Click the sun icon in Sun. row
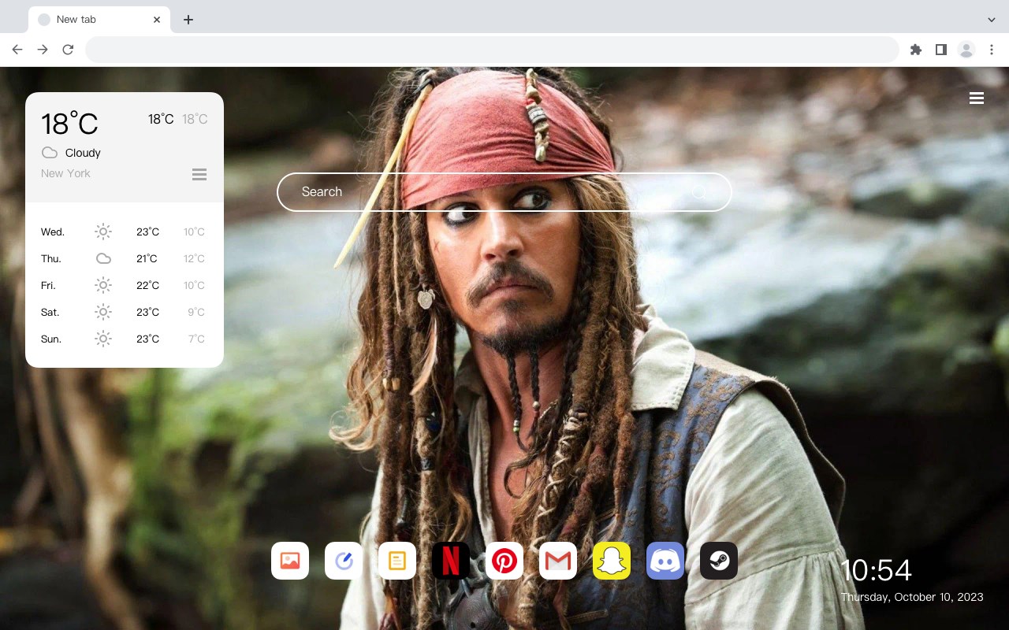The height and width of the screenshot is (630, 1009). (x=103, y=339)
